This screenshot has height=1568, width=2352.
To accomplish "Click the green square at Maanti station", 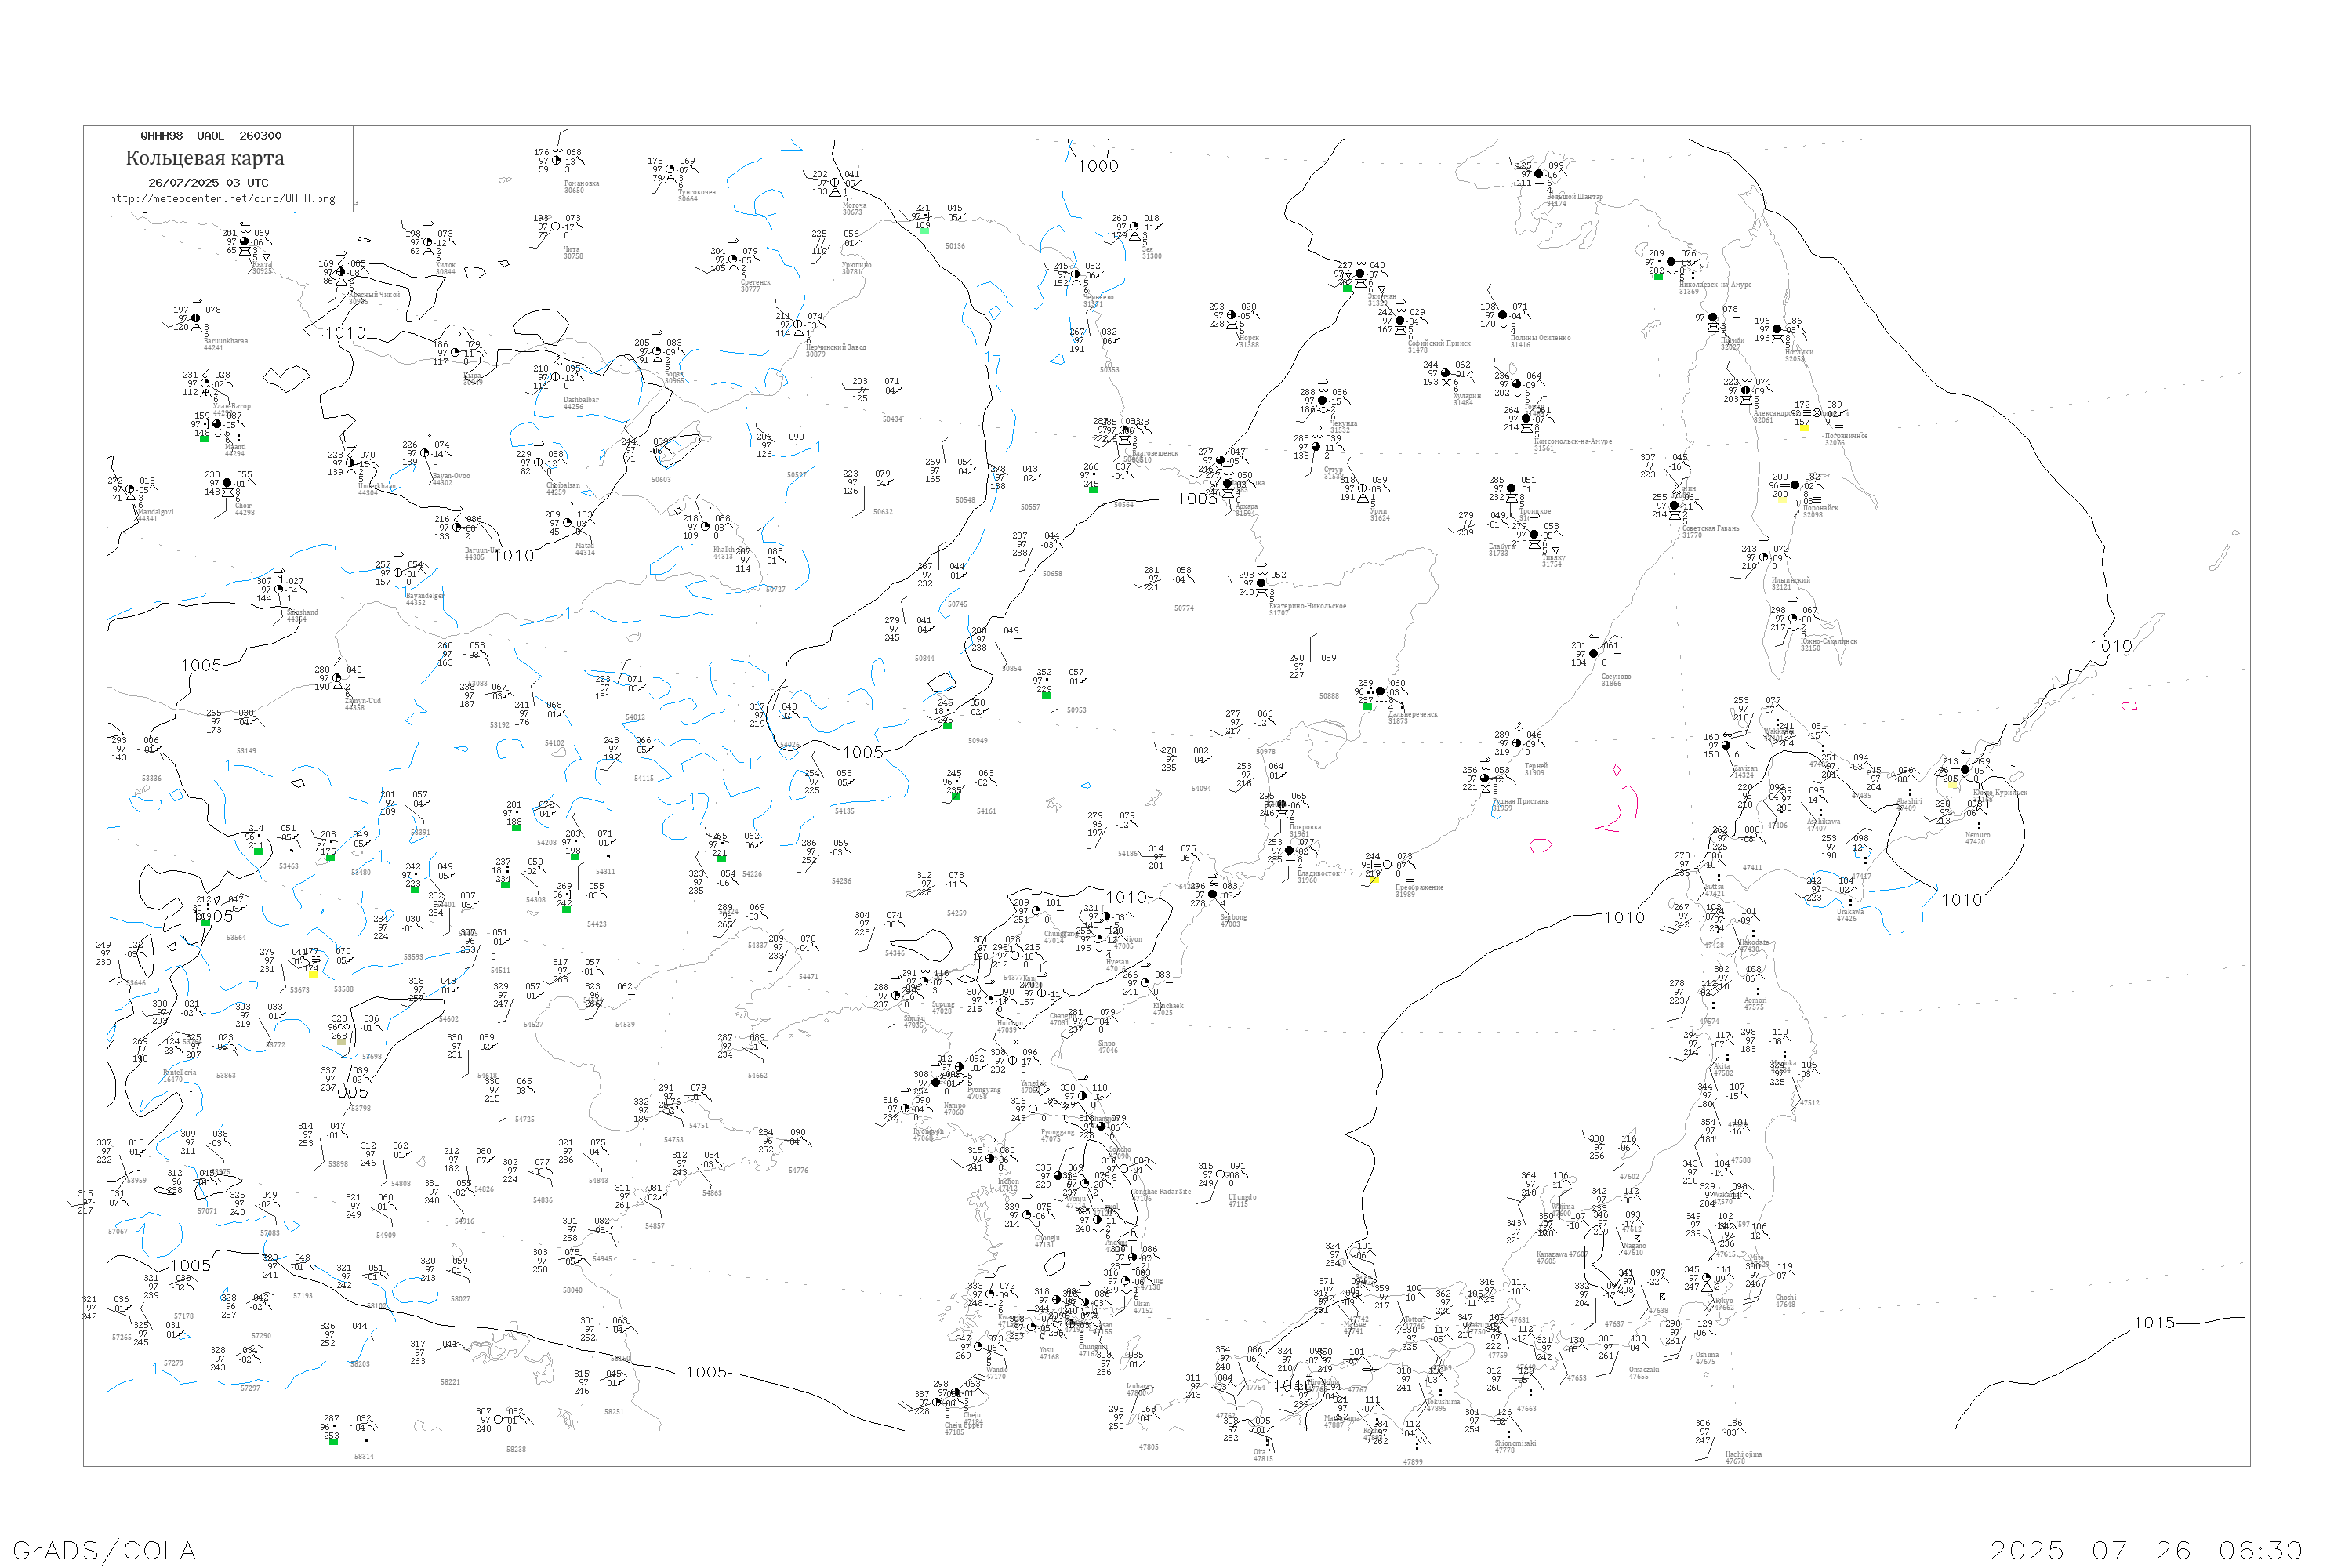I will [204, 438].
